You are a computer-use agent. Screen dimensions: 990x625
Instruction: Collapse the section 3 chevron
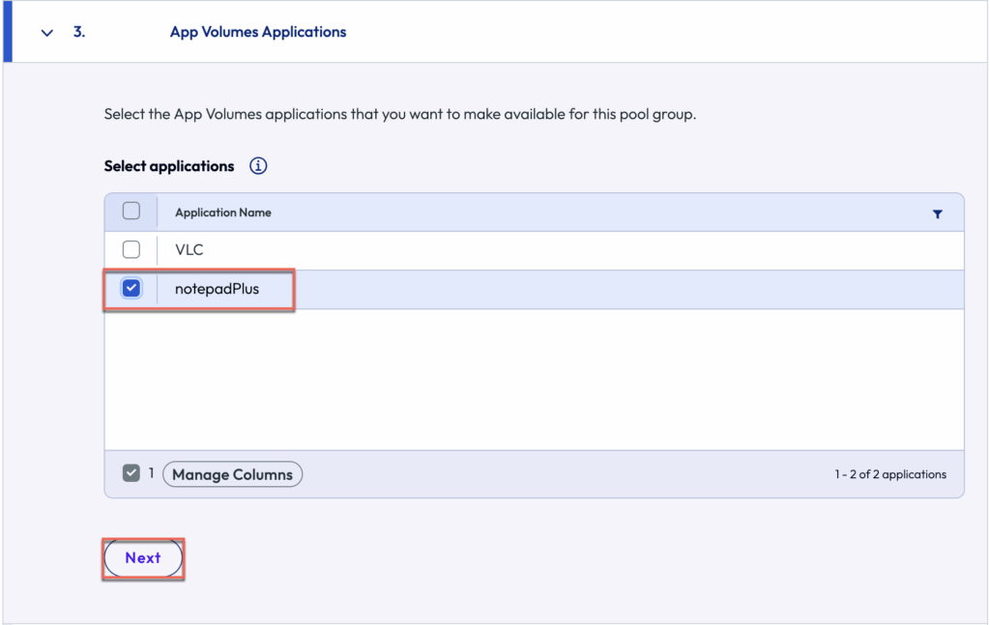[47, 32]
